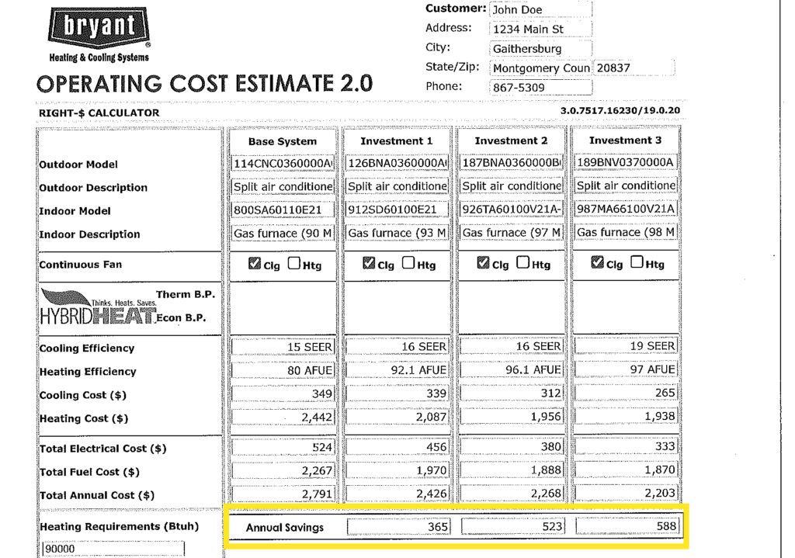Select the Phone field 867-5309
The width and height of the screenshot is (795, 558).
coord(540,87)
